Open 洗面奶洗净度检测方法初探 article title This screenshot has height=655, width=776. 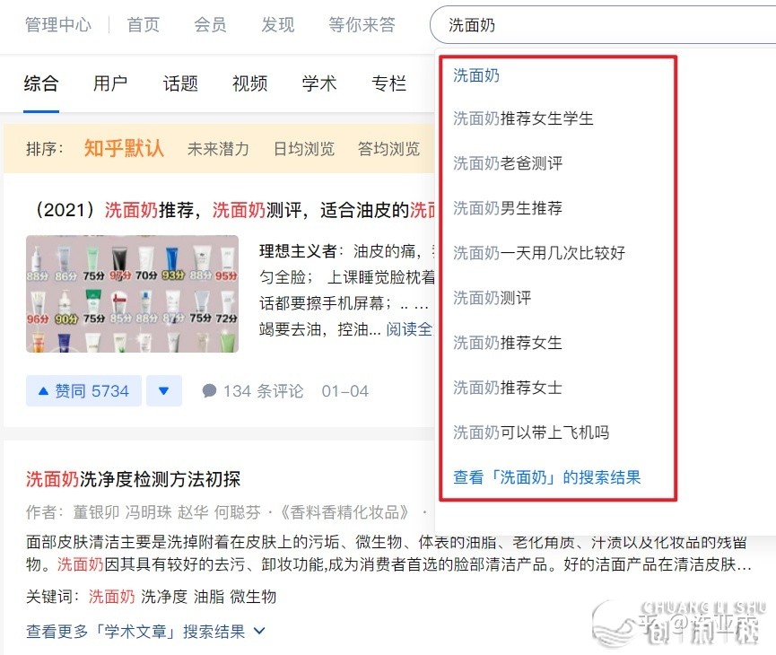point(133,479)
